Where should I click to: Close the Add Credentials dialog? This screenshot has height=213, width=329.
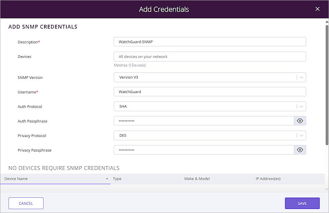click(317, 9)
